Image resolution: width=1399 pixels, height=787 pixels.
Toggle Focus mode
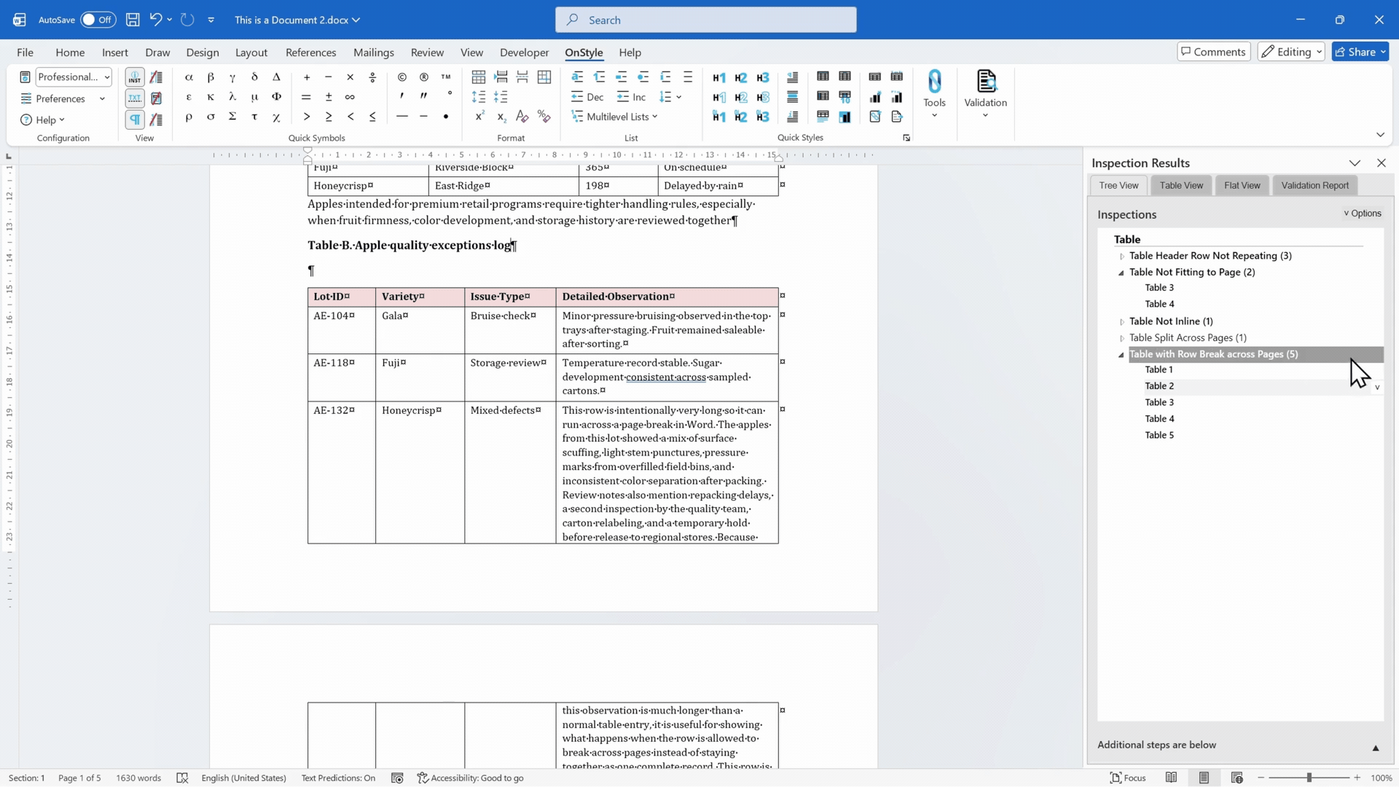(1128, 778)
